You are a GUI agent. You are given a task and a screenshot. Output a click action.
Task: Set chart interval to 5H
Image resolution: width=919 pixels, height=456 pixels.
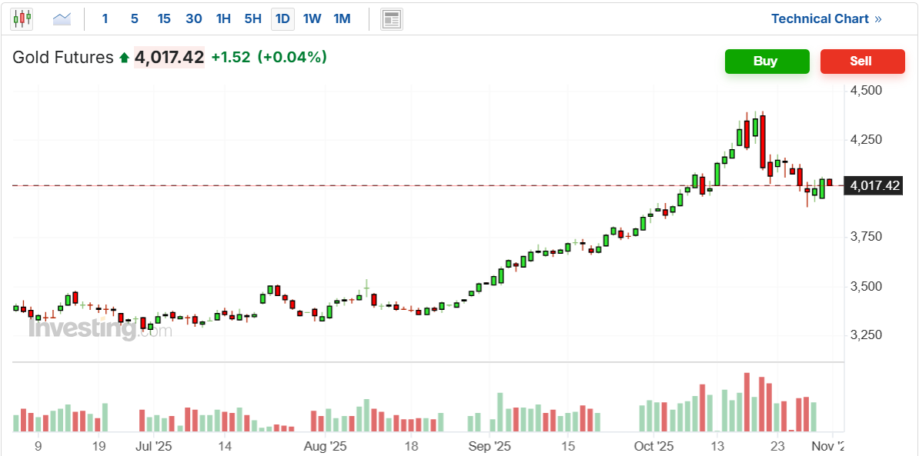[x=252, y=18]
